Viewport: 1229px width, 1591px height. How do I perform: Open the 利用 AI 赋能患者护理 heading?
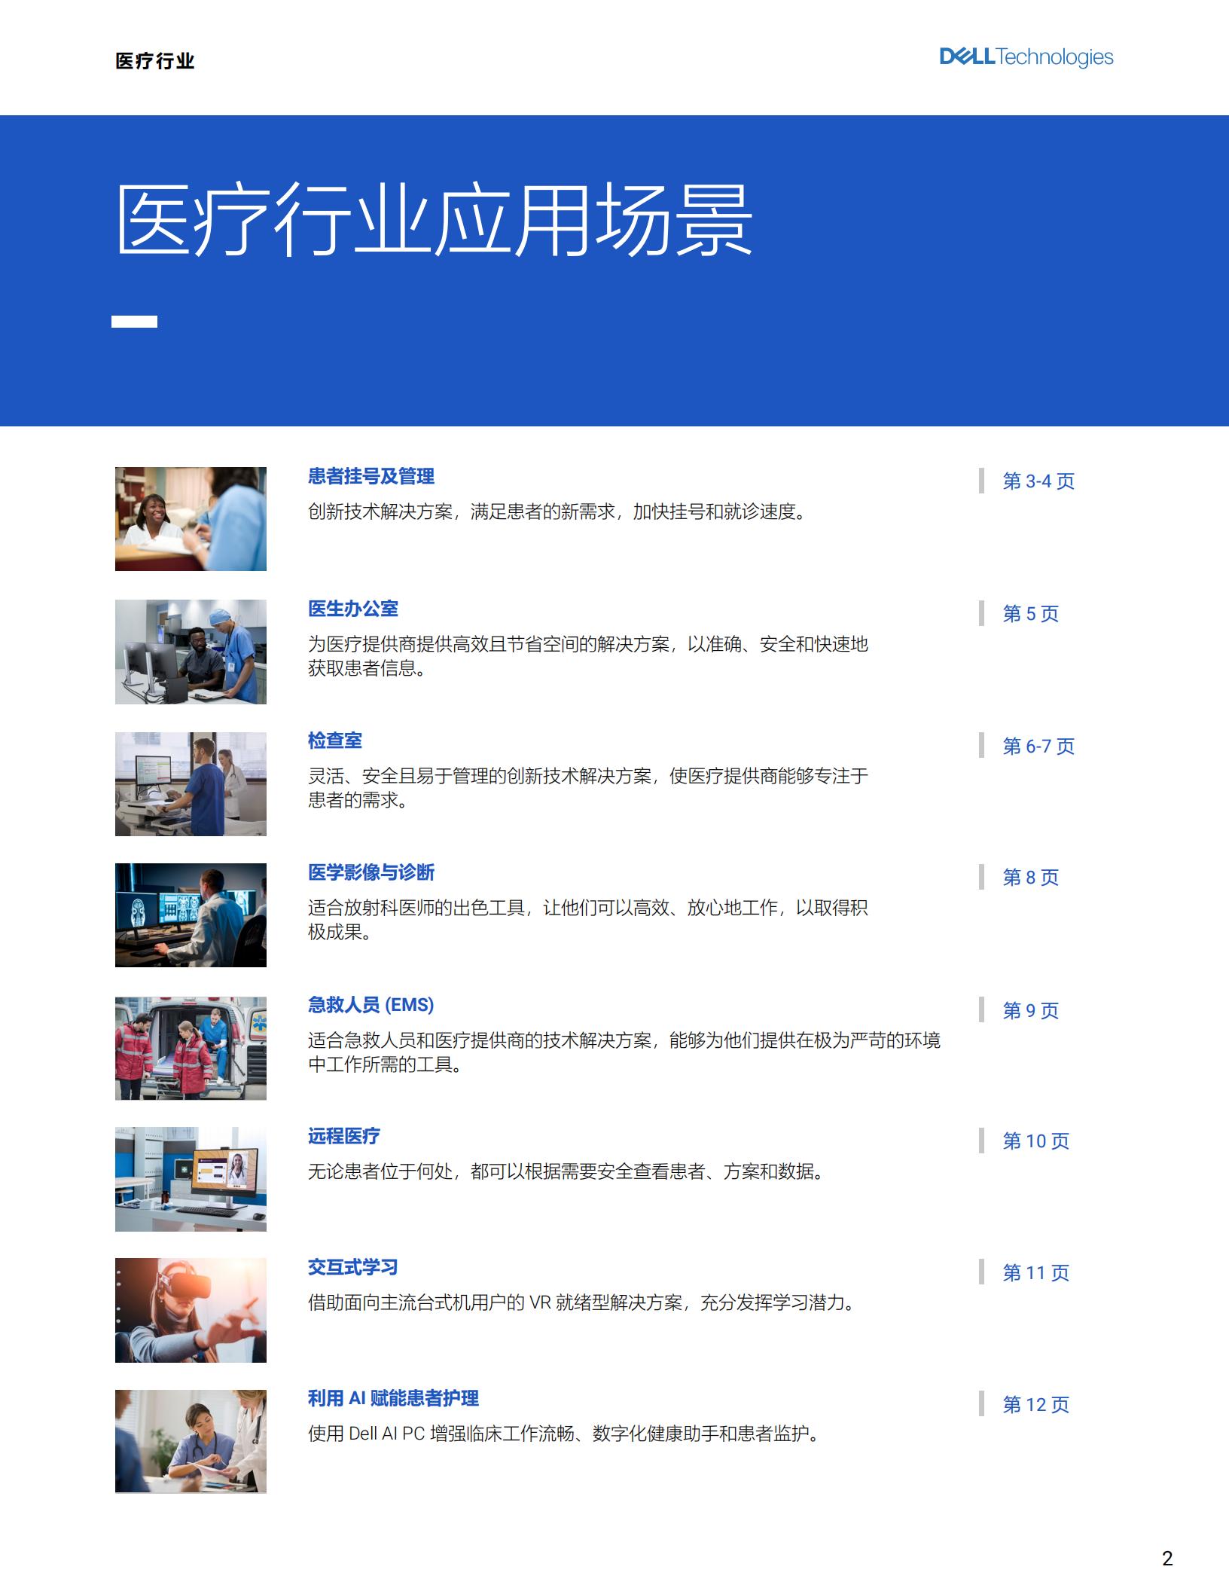(x=393, y=1398)
